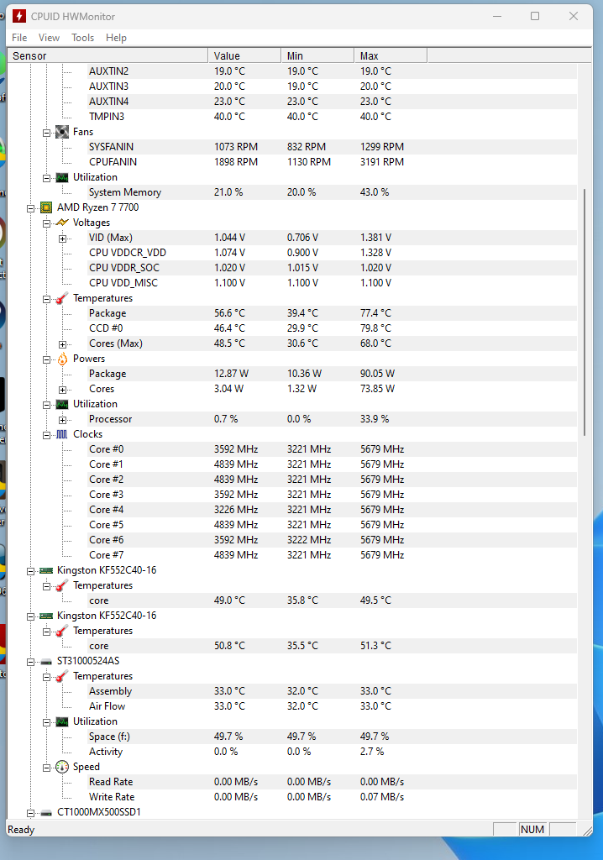
Task: Collapse the ST31000524AS drive node
Action: click(x=31, y=662)
